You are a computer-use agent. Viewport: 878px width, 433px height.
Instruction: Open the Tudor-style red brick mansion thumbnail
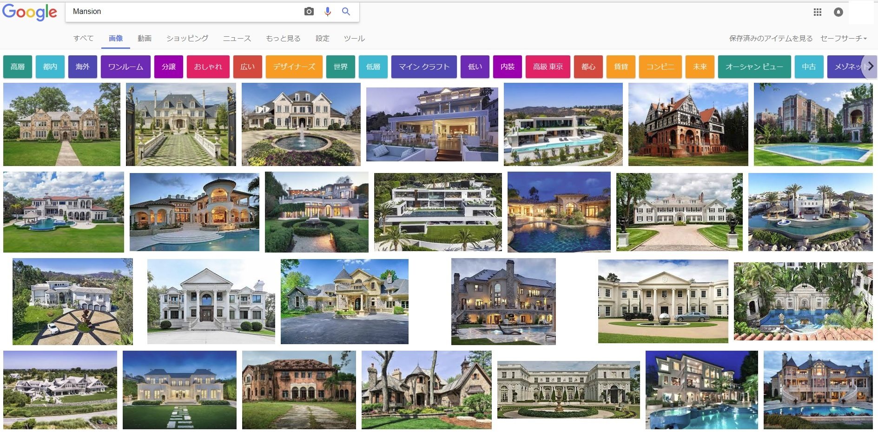tap(688, 124)
